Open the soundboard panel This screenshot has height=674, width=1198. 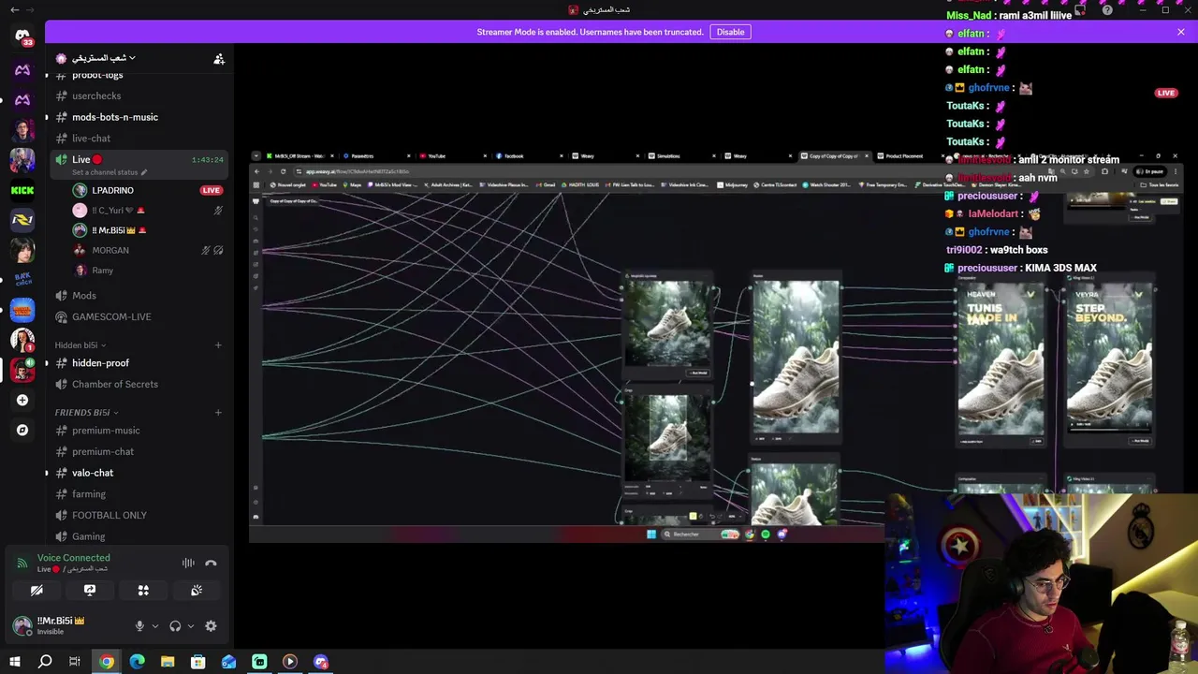[197, 591]
